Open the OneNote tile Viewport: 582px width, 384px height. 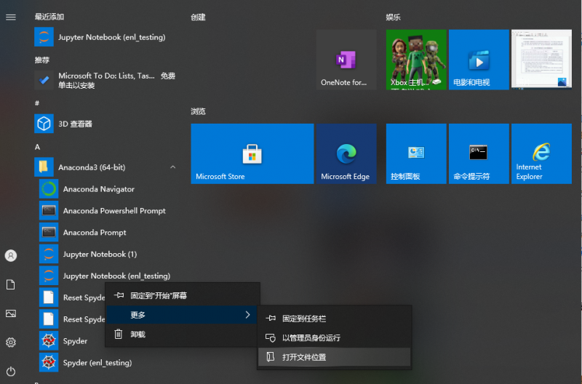[x=346, y=60]
